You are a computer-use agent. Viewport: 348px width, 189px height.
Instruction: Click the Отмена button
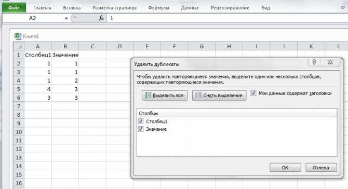click(321, 168)
